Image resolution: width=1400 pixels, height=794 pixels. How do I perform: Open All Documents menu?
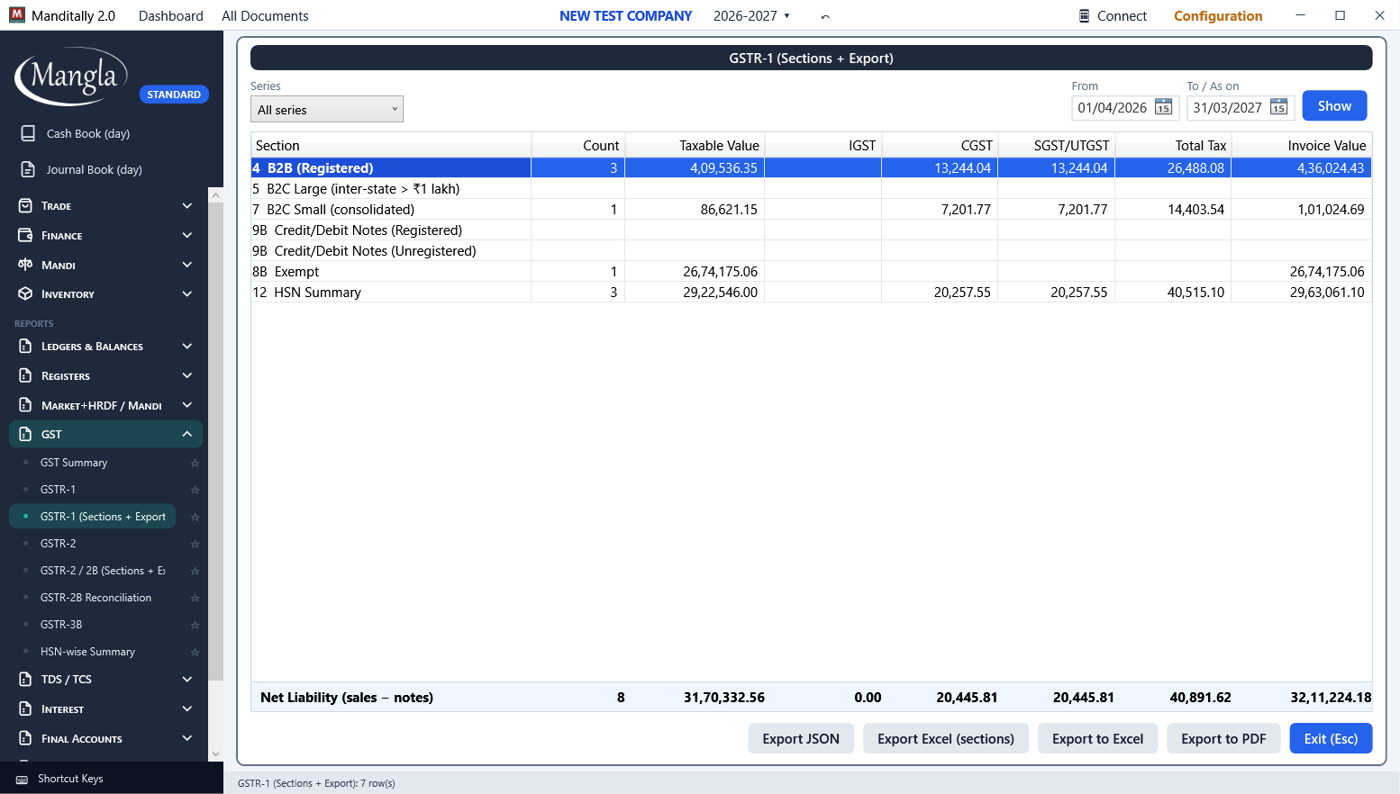click(265, 16)
